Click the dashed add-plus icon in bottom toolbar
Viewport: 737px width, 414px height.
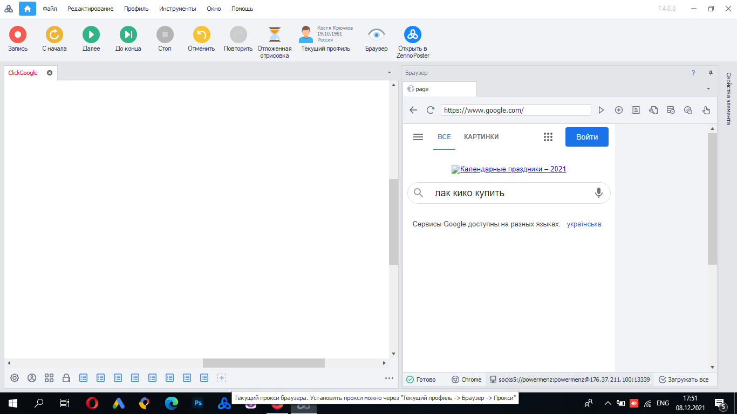pyautogui.click(x=222, y=378)
